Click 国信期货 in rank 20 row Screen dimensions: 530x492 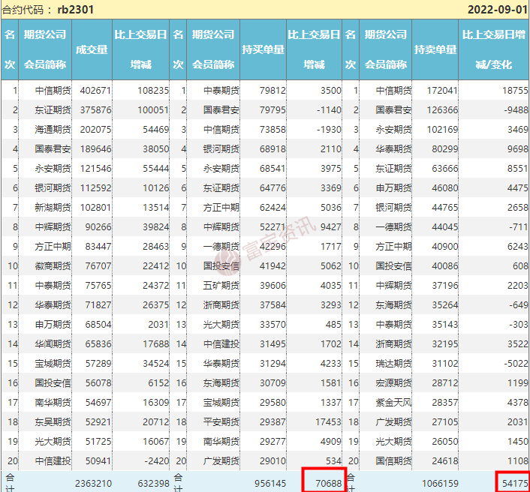[x=393, y=460]
